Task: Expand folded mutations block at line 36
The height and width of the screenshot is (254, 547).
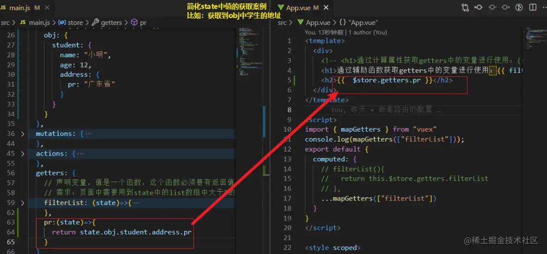Action: tap(23, 134)
